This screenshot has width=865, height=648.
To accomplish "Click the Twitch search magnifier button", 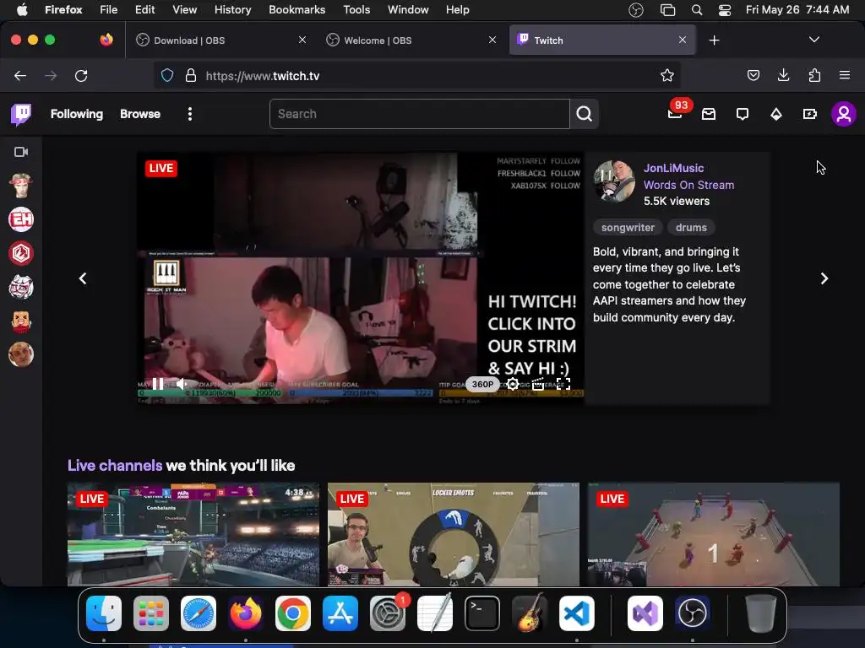I will pyautogui.click(x=585, y=114).
